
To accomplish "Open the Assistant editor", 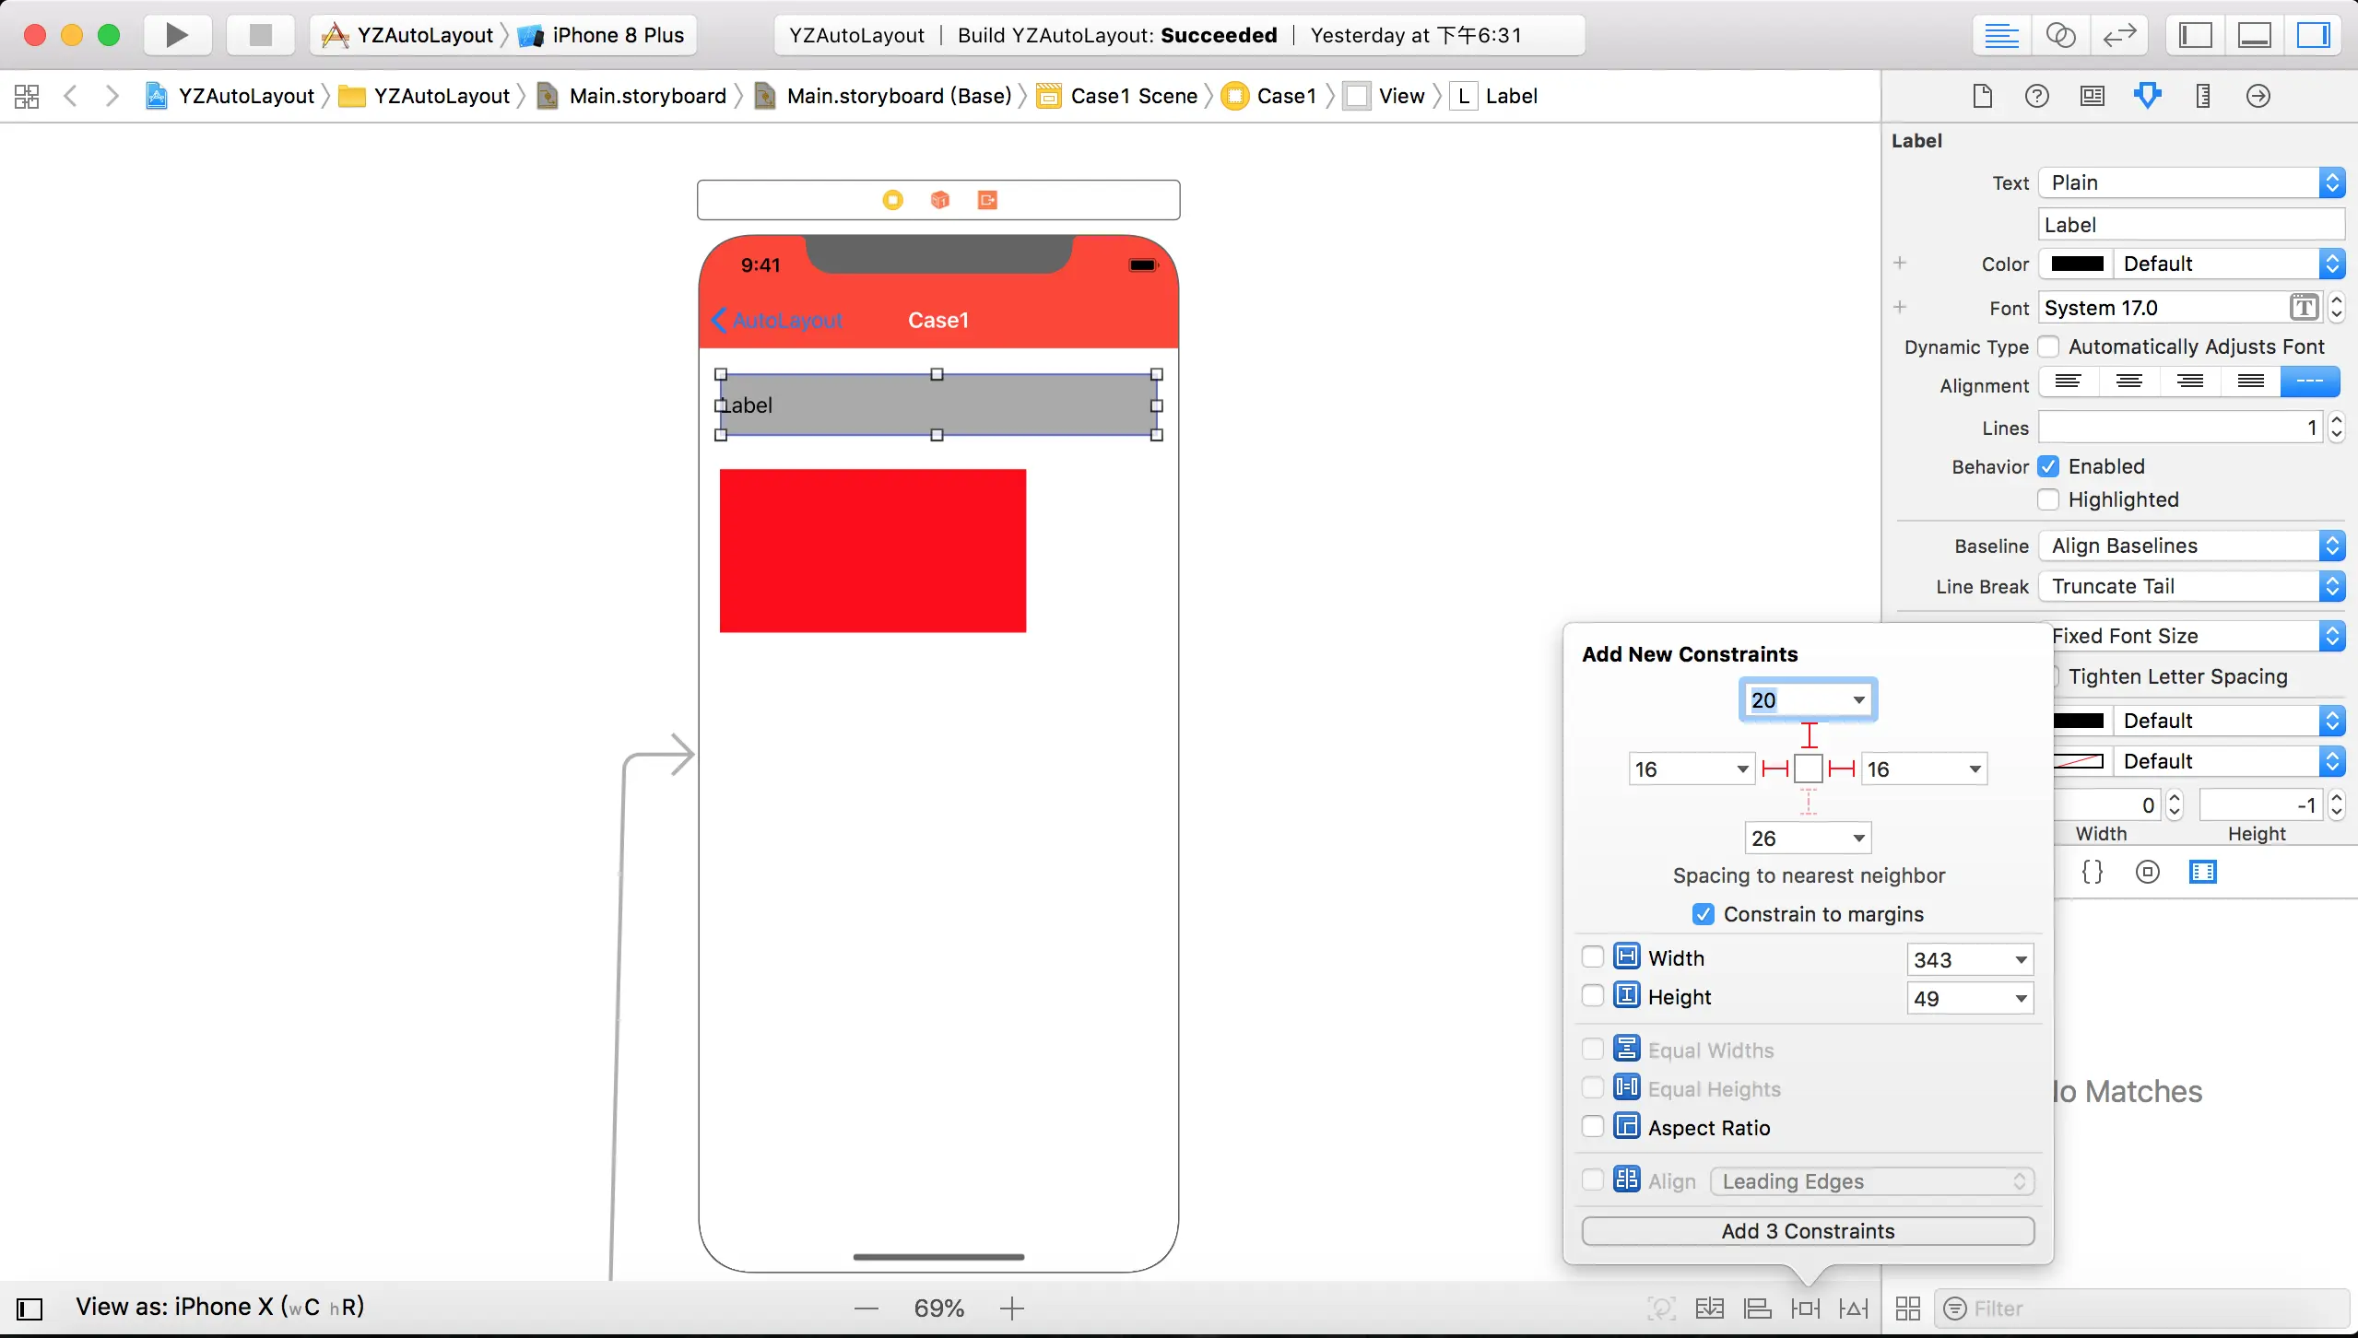I will (2060, 35).
